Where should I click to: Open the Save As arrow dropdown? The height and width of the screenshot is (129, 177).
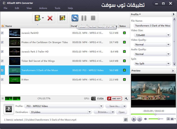click(124, 106)
